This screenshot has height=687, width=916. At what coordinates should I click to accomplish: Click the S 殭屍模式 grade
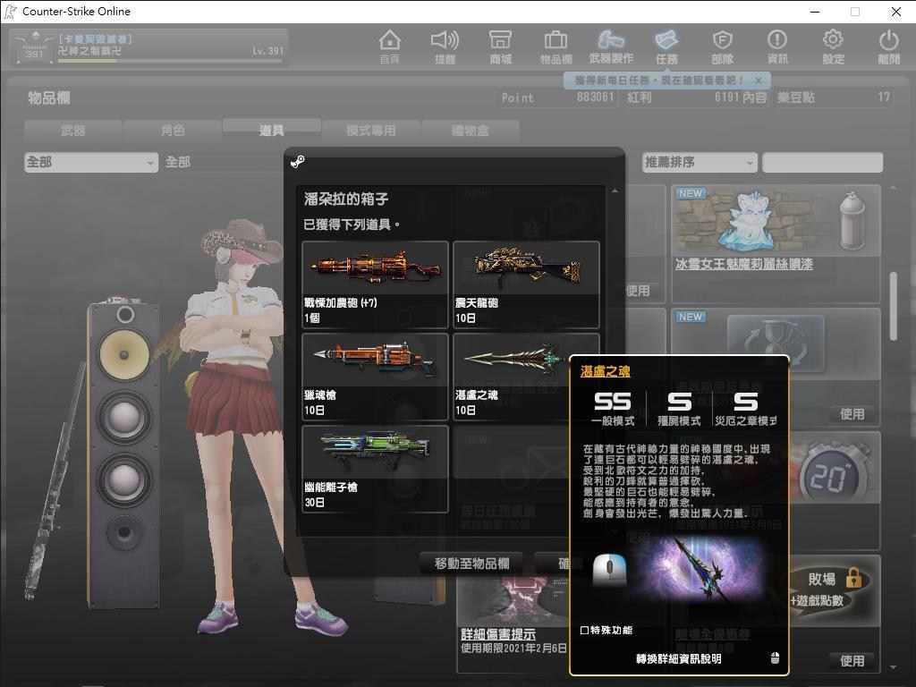[x=679, y=408]
